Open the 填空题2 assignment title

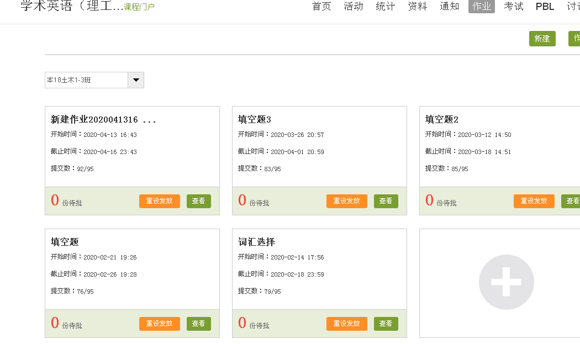[x=442, y=119]
